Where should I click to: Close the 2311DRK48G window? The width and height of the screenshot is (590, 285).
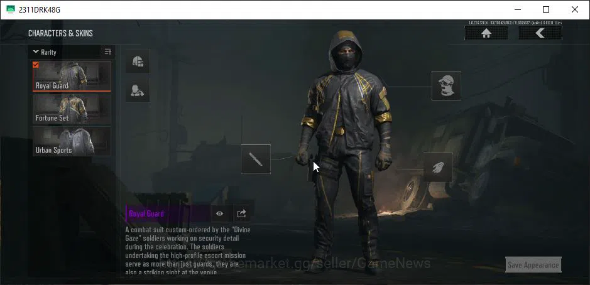click(x=574, y=9)
